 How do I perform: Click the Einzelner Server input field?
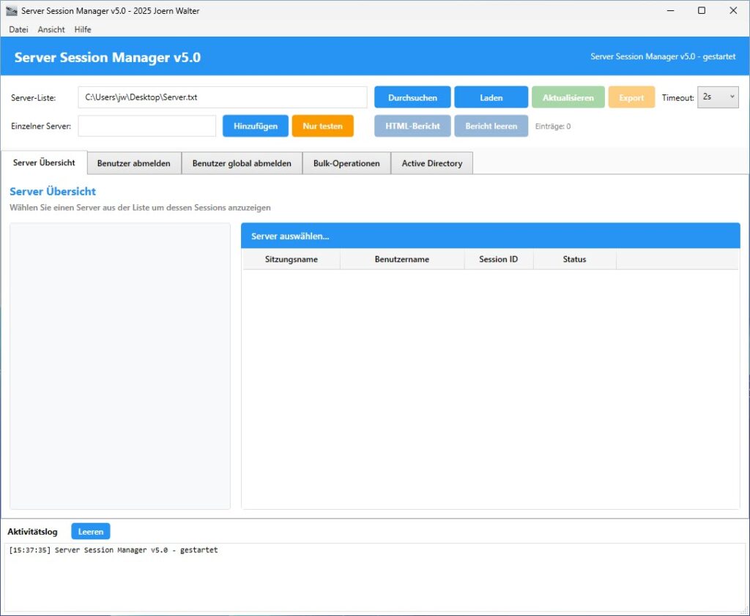tap(146, 125)
